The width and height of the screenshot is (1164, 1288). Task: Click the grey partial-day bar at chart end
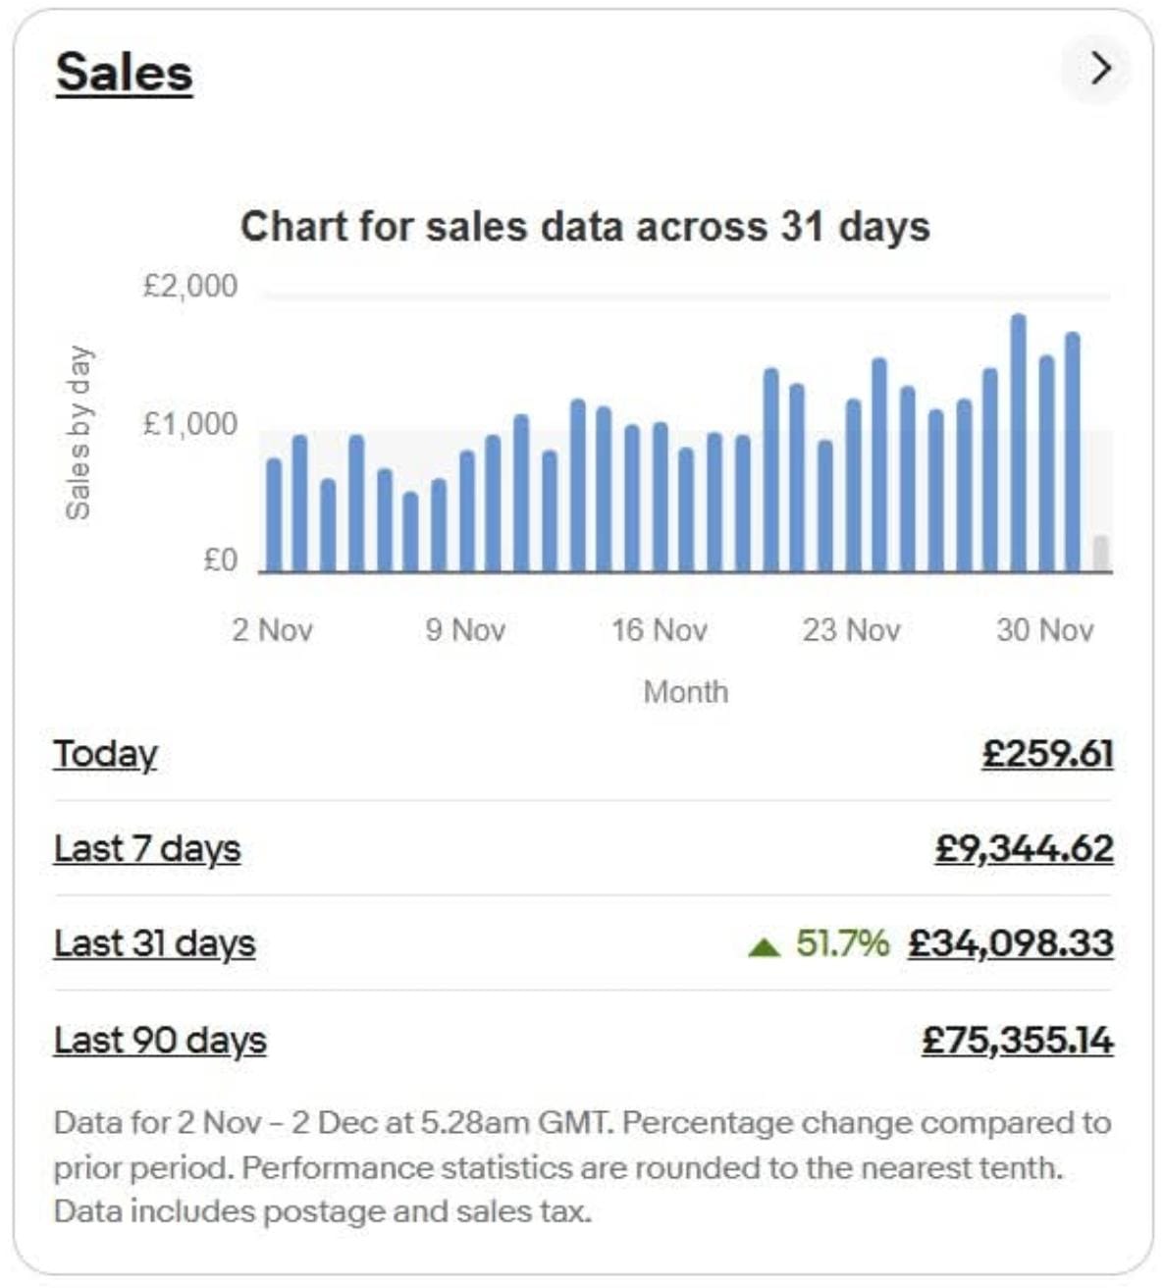pyautogui.click(x=1101, y=554)
